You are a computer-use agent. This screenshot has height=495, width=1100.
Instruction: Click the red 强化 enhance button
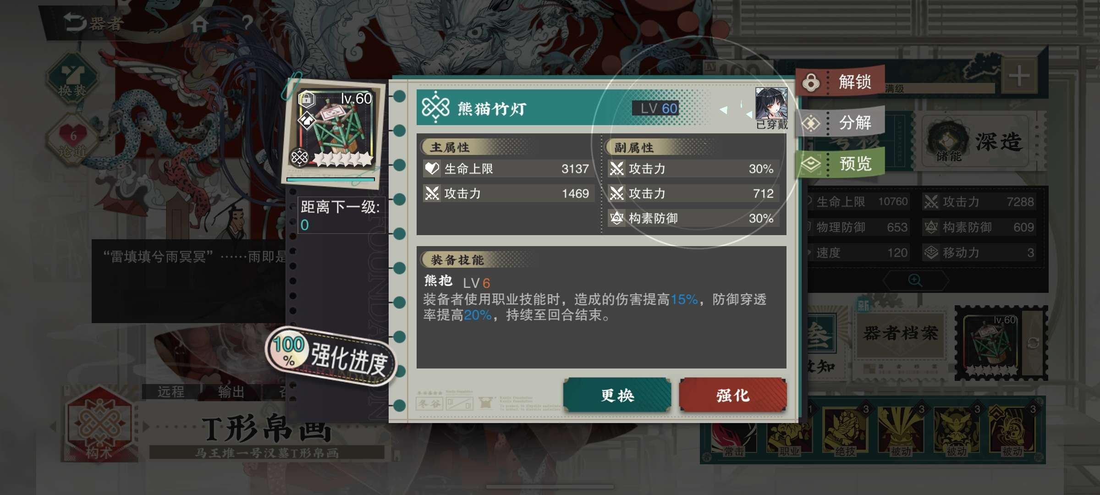click(733, 395)
